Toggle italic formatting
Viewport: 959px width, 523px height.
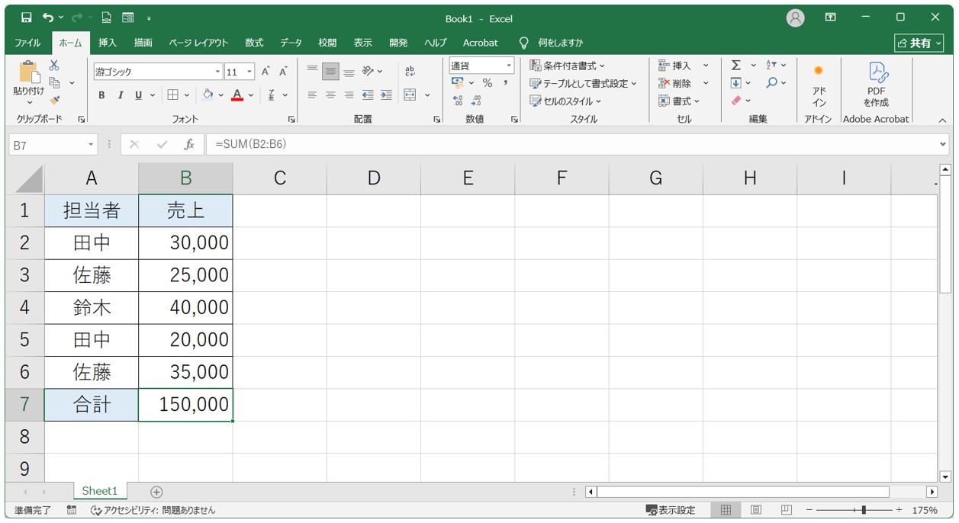(x=120, y=95)
